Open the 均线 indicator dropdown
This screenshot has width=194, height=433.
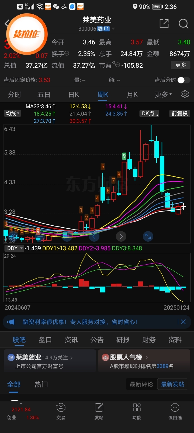(13, 113)
